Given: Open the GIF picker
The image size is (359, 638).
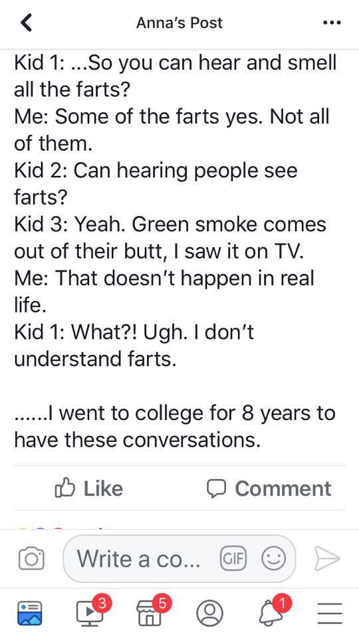Looking at the screenshot, I should coord(233,558).
